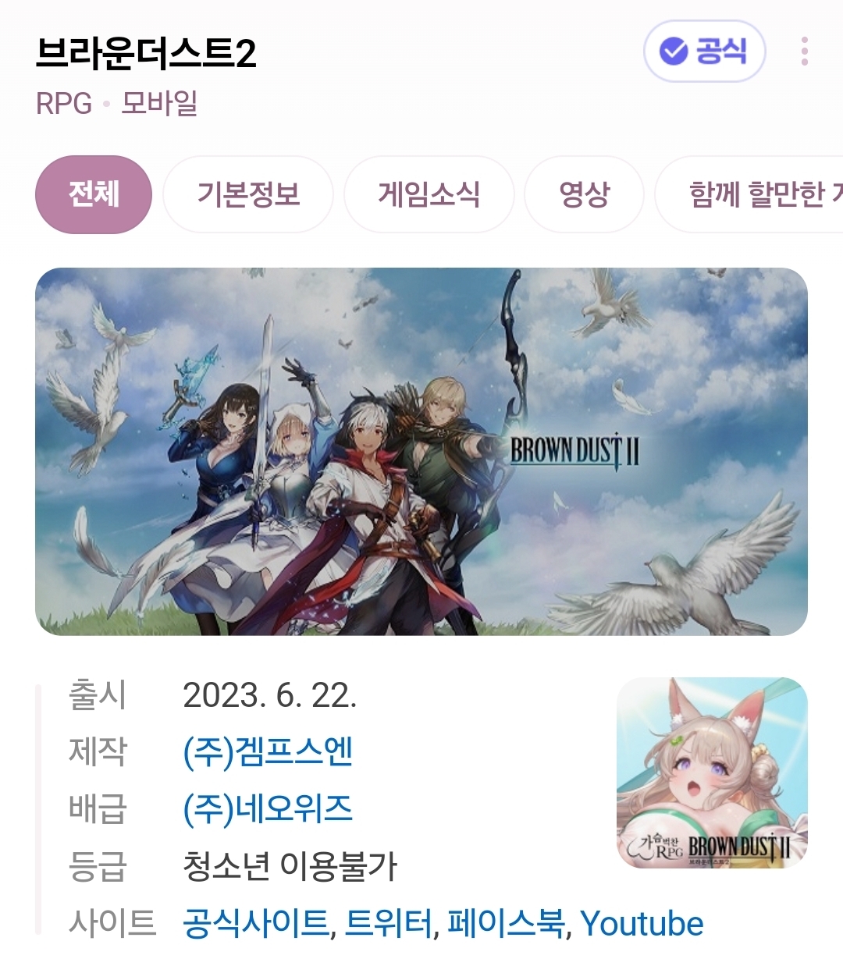Open the three-dot more options menu
The image size is (843, 966).
click(805, 51)
